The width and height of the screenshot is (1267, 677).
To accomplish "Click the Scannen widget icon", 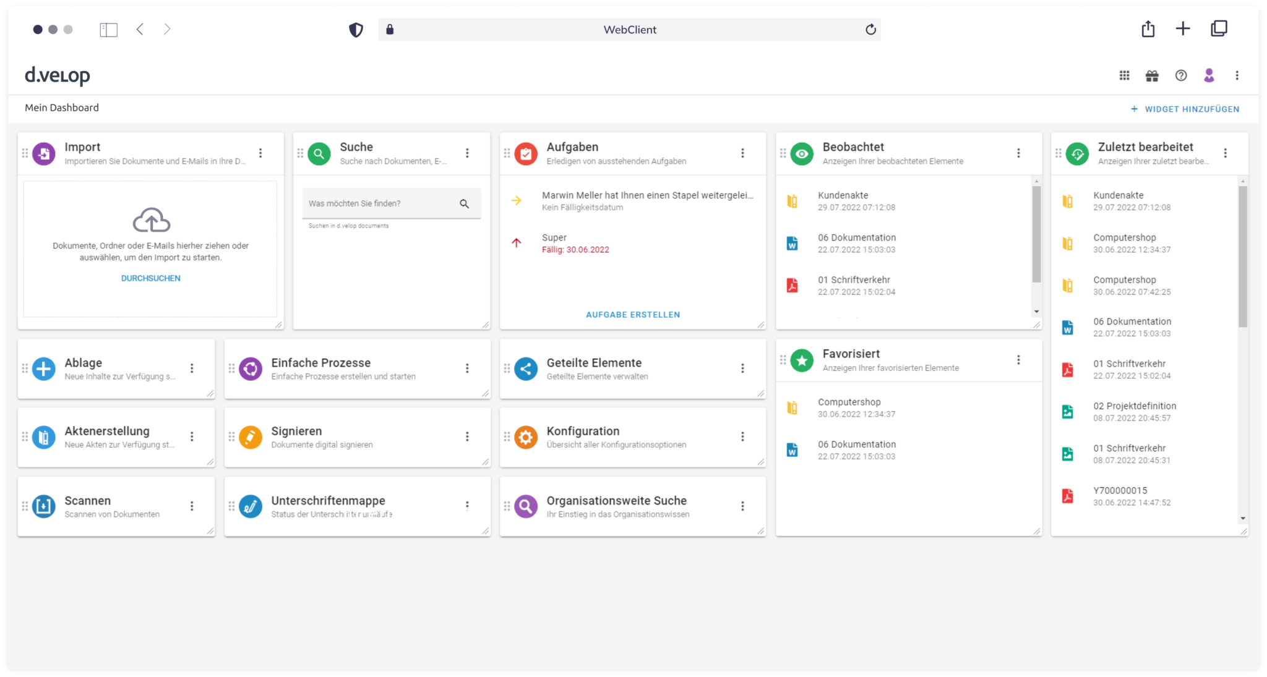I will (44, 506).
